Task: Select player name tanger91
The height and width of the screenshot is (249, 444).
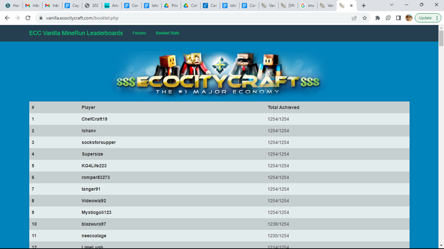Action: click(x=91, y=189)
